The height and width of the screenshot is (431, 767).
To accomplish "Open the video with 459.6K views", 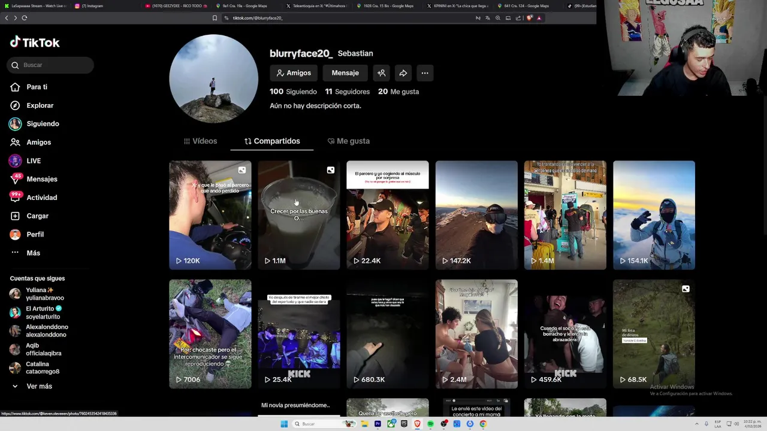I will click(x=565, y=333).
